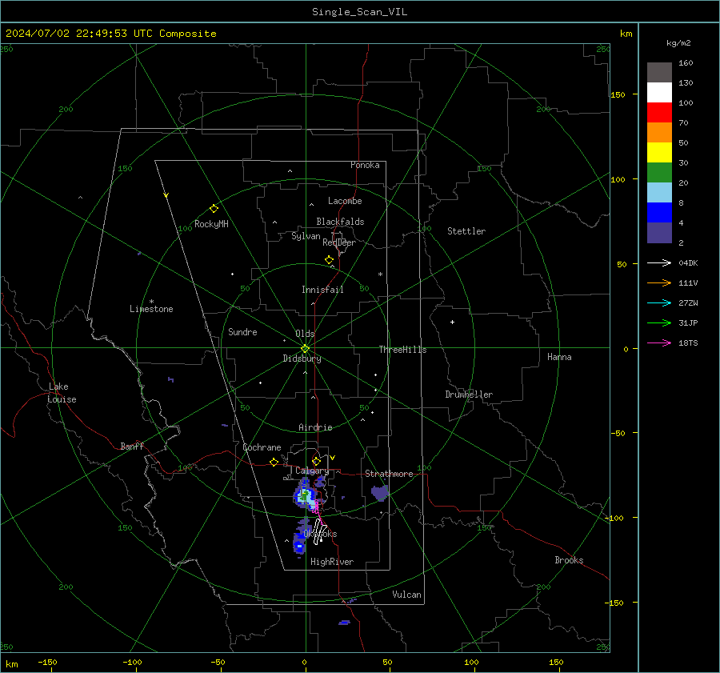This screenshot has height=673, width=720.
Task: Click the magenta 18TS track arrow in legend
Action: pos(659,343)
